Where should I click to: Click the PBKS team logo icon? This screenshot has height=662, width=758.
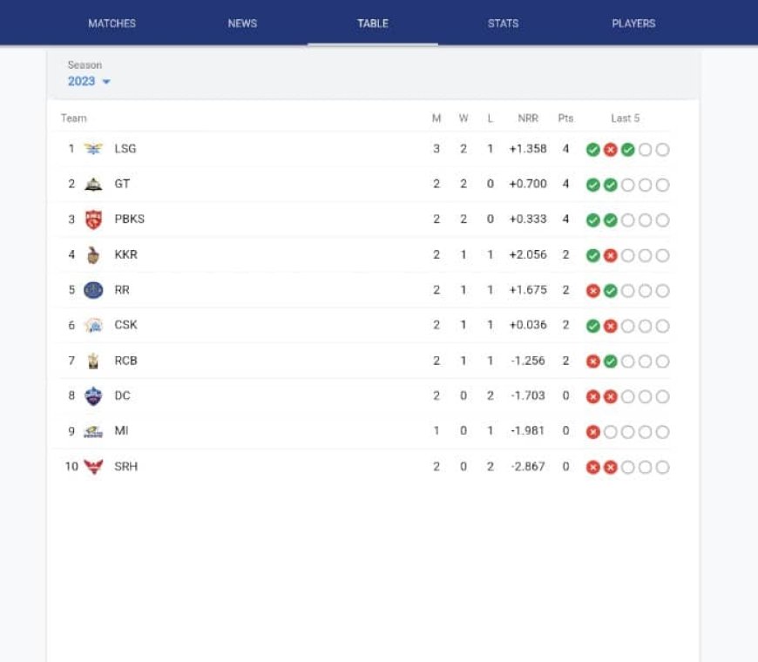[x=93, y=220]
